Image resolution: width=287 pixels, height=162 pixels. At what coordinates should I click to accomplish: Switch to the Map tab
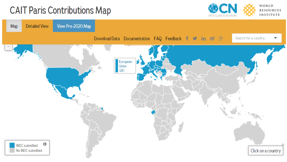click(x=14, y=26)
